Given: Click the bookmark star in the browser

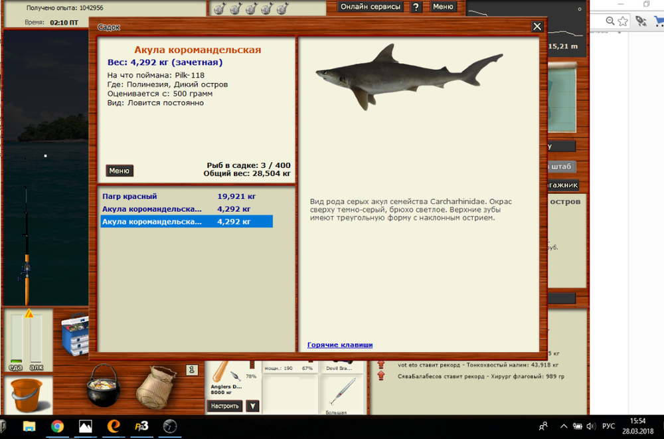Looking at the screenshot, I should 623,21.
